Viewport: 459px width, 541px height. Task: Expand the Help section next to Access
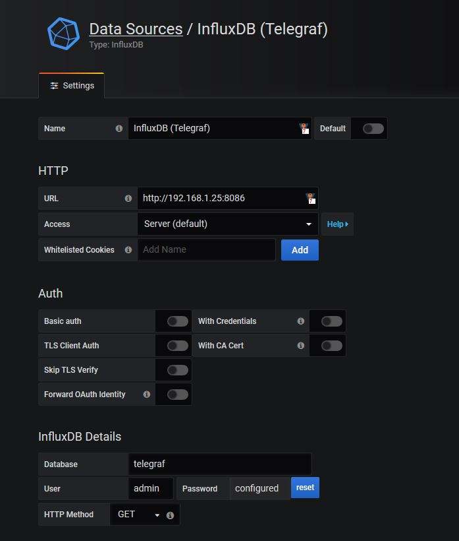pos(337,224)
